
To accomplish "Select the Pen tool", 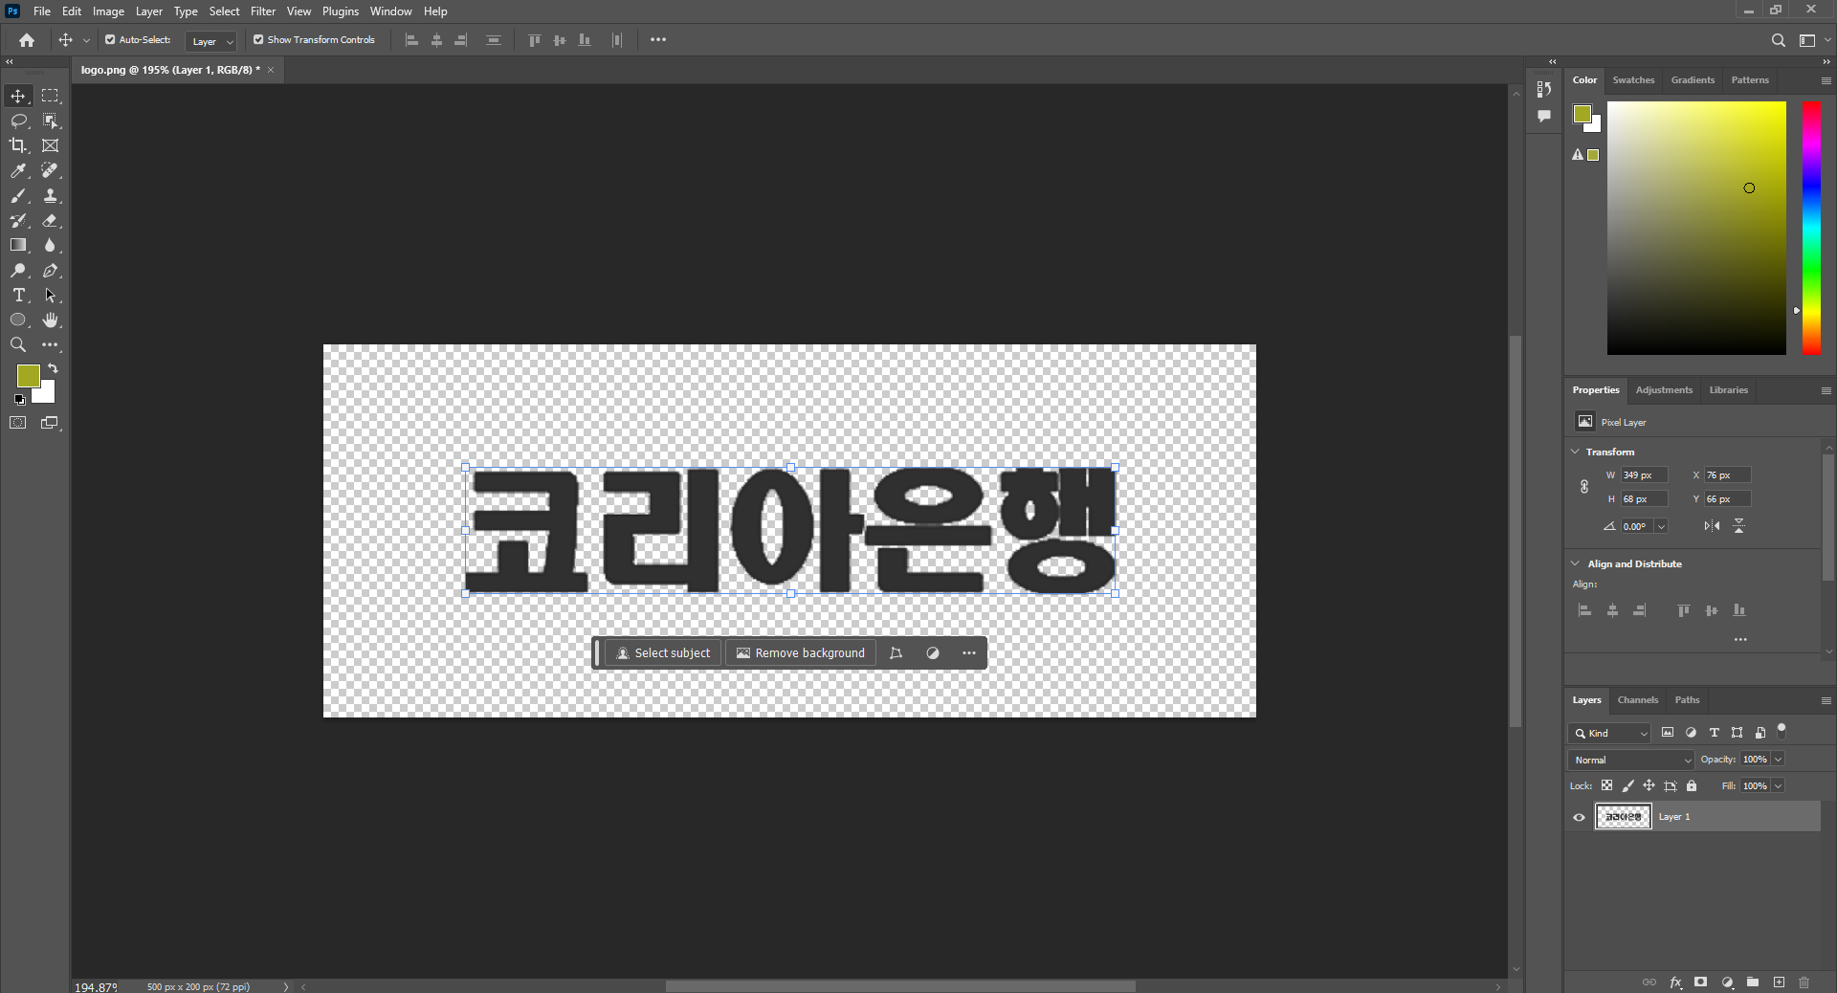I will pos(51,271).
